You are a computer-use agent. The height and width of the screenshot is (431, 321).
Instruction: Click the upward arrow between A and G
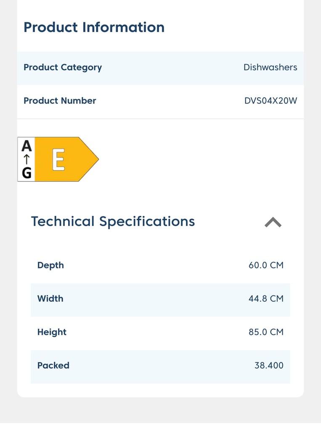pos(27,159)
